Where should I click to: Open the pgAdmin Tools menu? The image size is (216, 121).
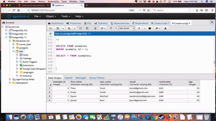[66, 16]
